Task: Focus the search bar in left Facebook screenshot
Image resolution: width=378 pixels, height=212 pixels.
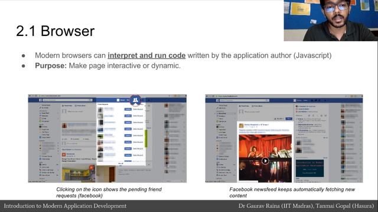Action: point(67,100)
